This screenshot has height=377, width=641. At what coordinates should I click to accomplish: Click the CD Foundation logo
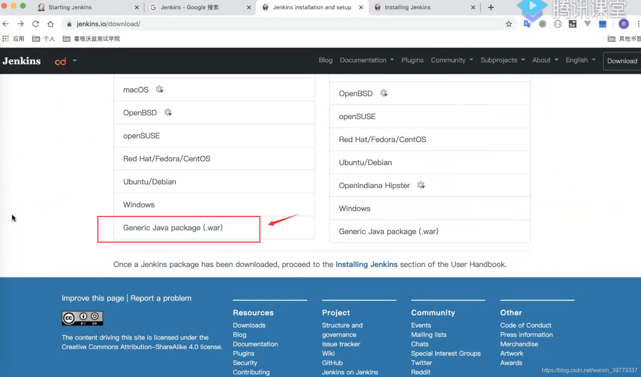point(60,61)
